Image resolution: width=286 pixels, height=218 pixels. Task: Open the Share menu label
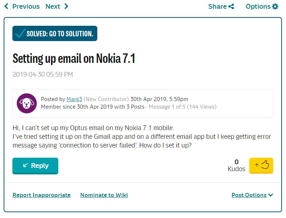click(218, 7)
